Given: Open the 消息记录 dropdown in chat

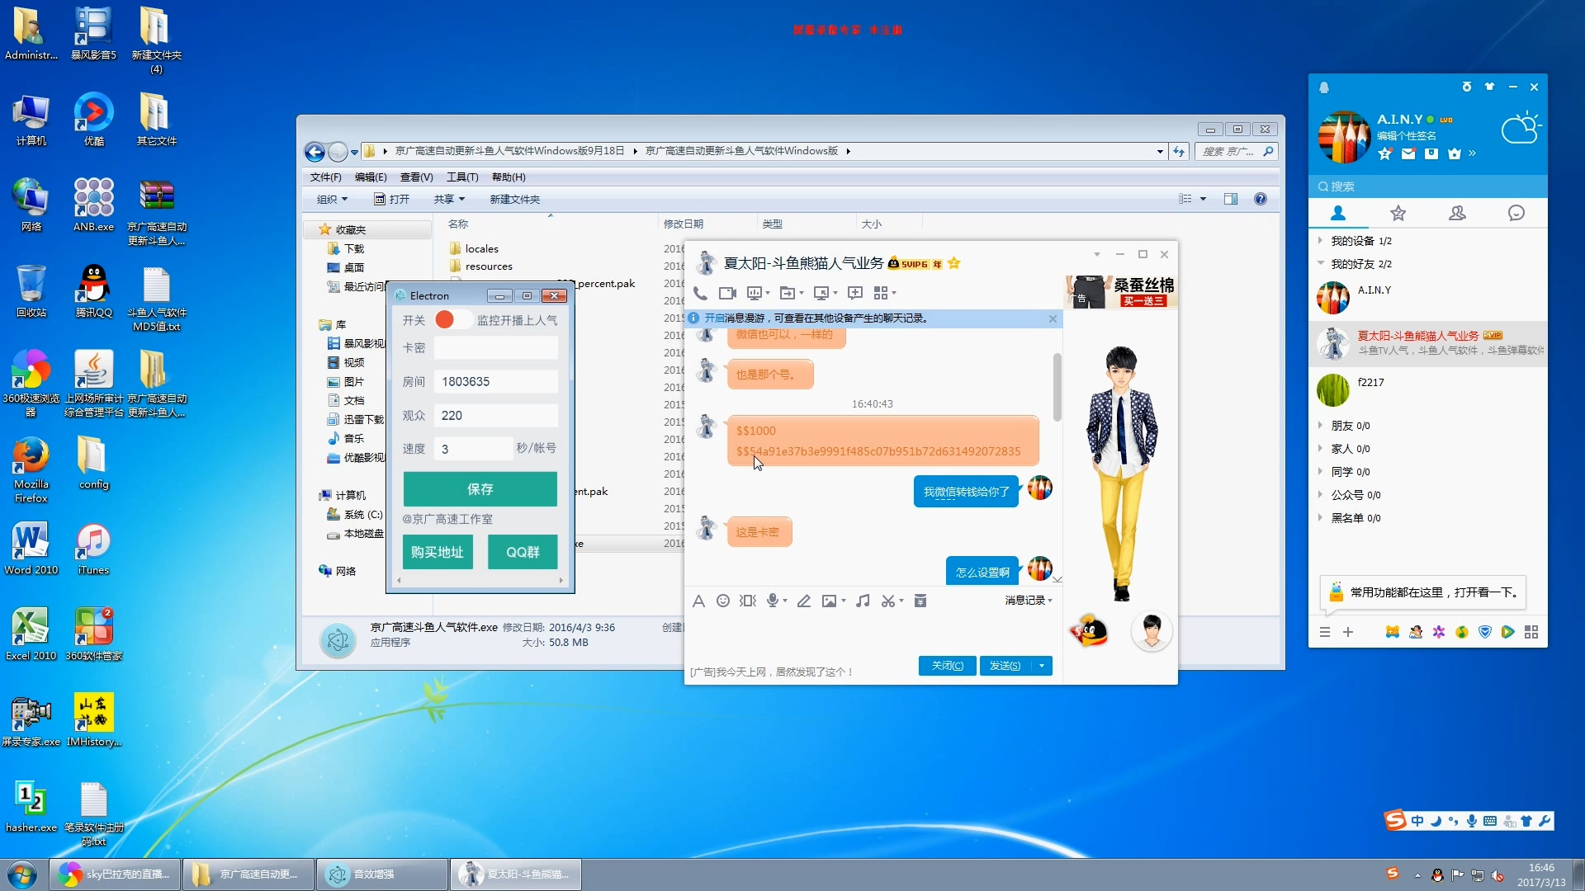Looking at the screenshot, I should (1029, 601).
